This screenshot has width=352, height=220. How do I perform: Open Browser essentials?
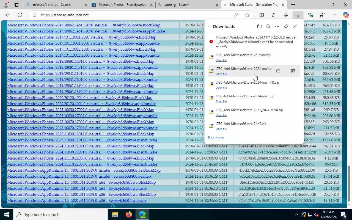click(310, 15)
